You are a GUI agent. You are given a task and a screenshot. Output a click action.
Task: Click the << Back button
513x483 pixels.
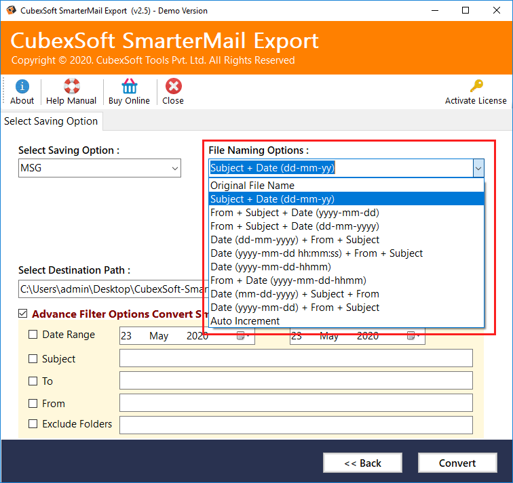coord(362,463)
